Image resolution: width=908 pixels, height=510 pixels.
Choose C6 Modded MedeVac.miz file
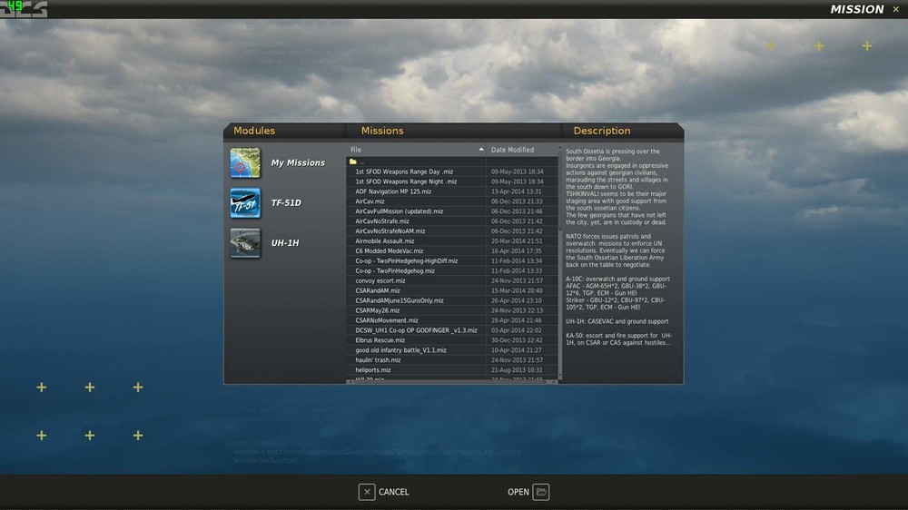pos(390,250)
